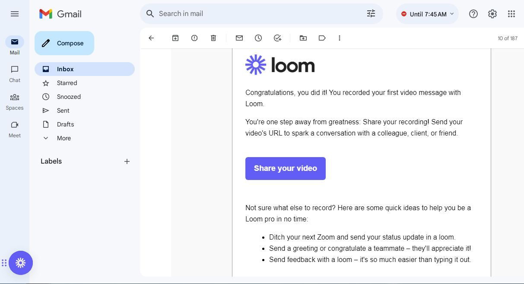Open the Move to folder icon
524x284 pixels.
303,38
